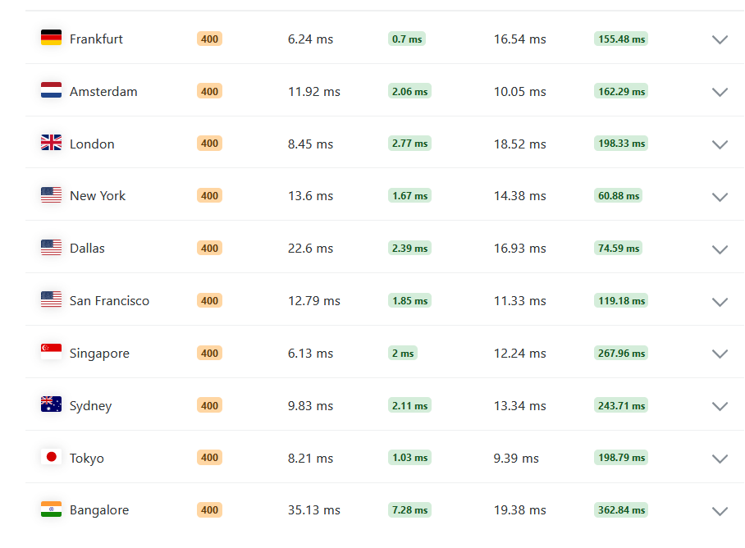Click the German flag icon for Frankfurt
745x548 pixels.
tap(52, 38)
